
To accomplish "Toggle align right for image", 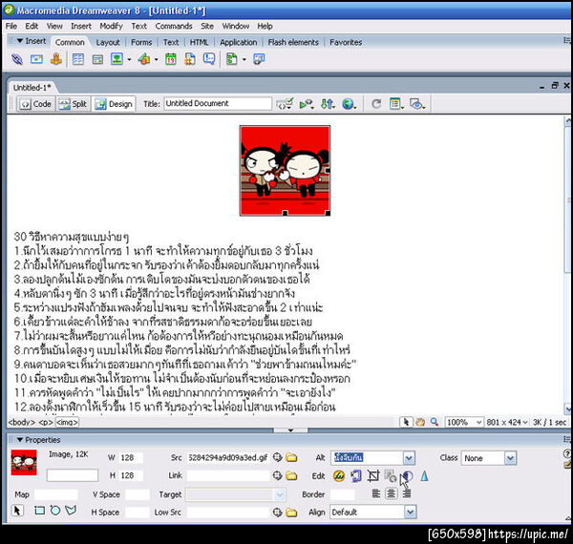I will coord(407,493).
